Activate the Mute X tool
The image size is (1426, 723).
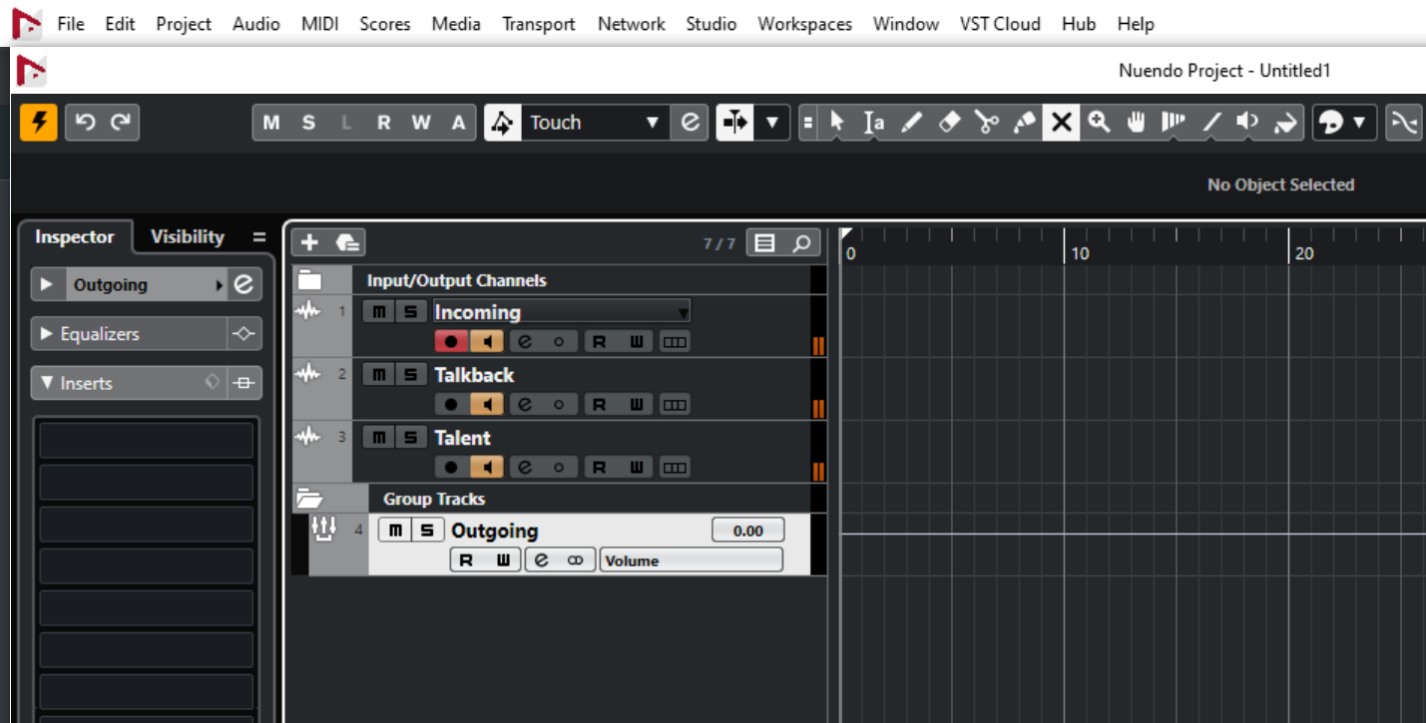[x=1062, y=123]
